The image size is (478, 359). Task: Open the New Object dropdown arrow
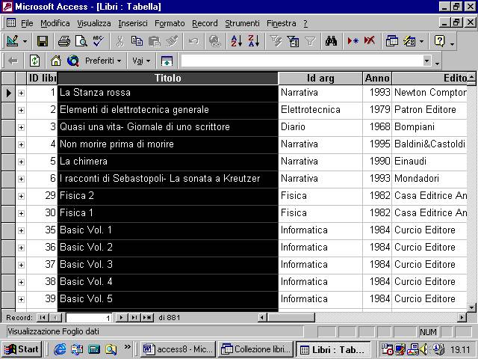coord(421,41)
